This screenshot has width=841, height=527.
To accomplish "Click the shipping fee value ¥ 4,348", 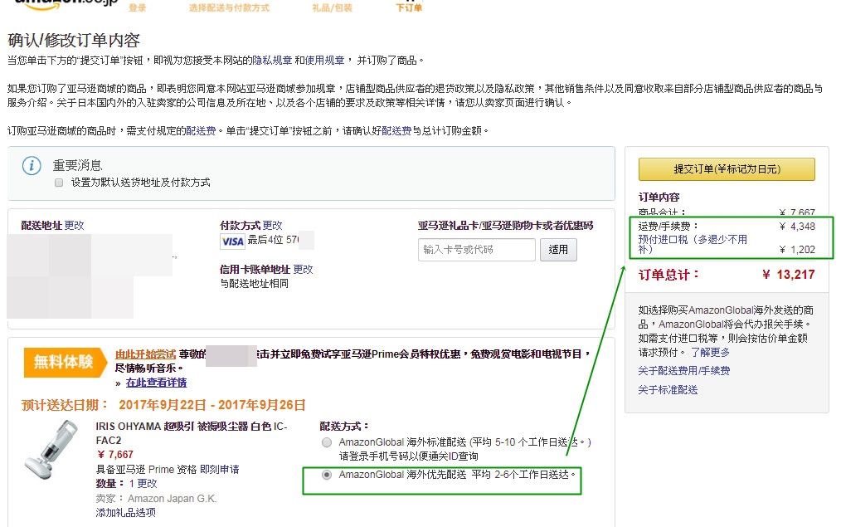I will coord(797,227).
